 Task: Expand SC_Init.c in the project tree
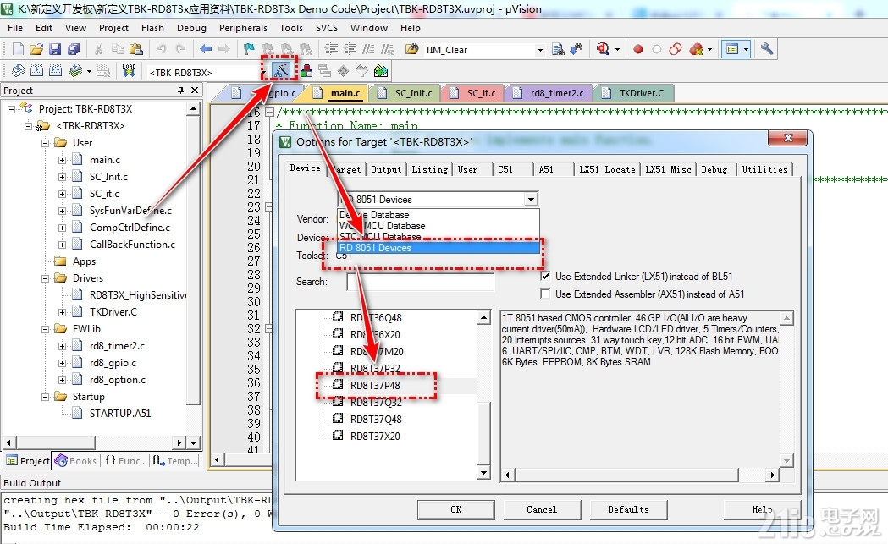click(x=63, y=177)
